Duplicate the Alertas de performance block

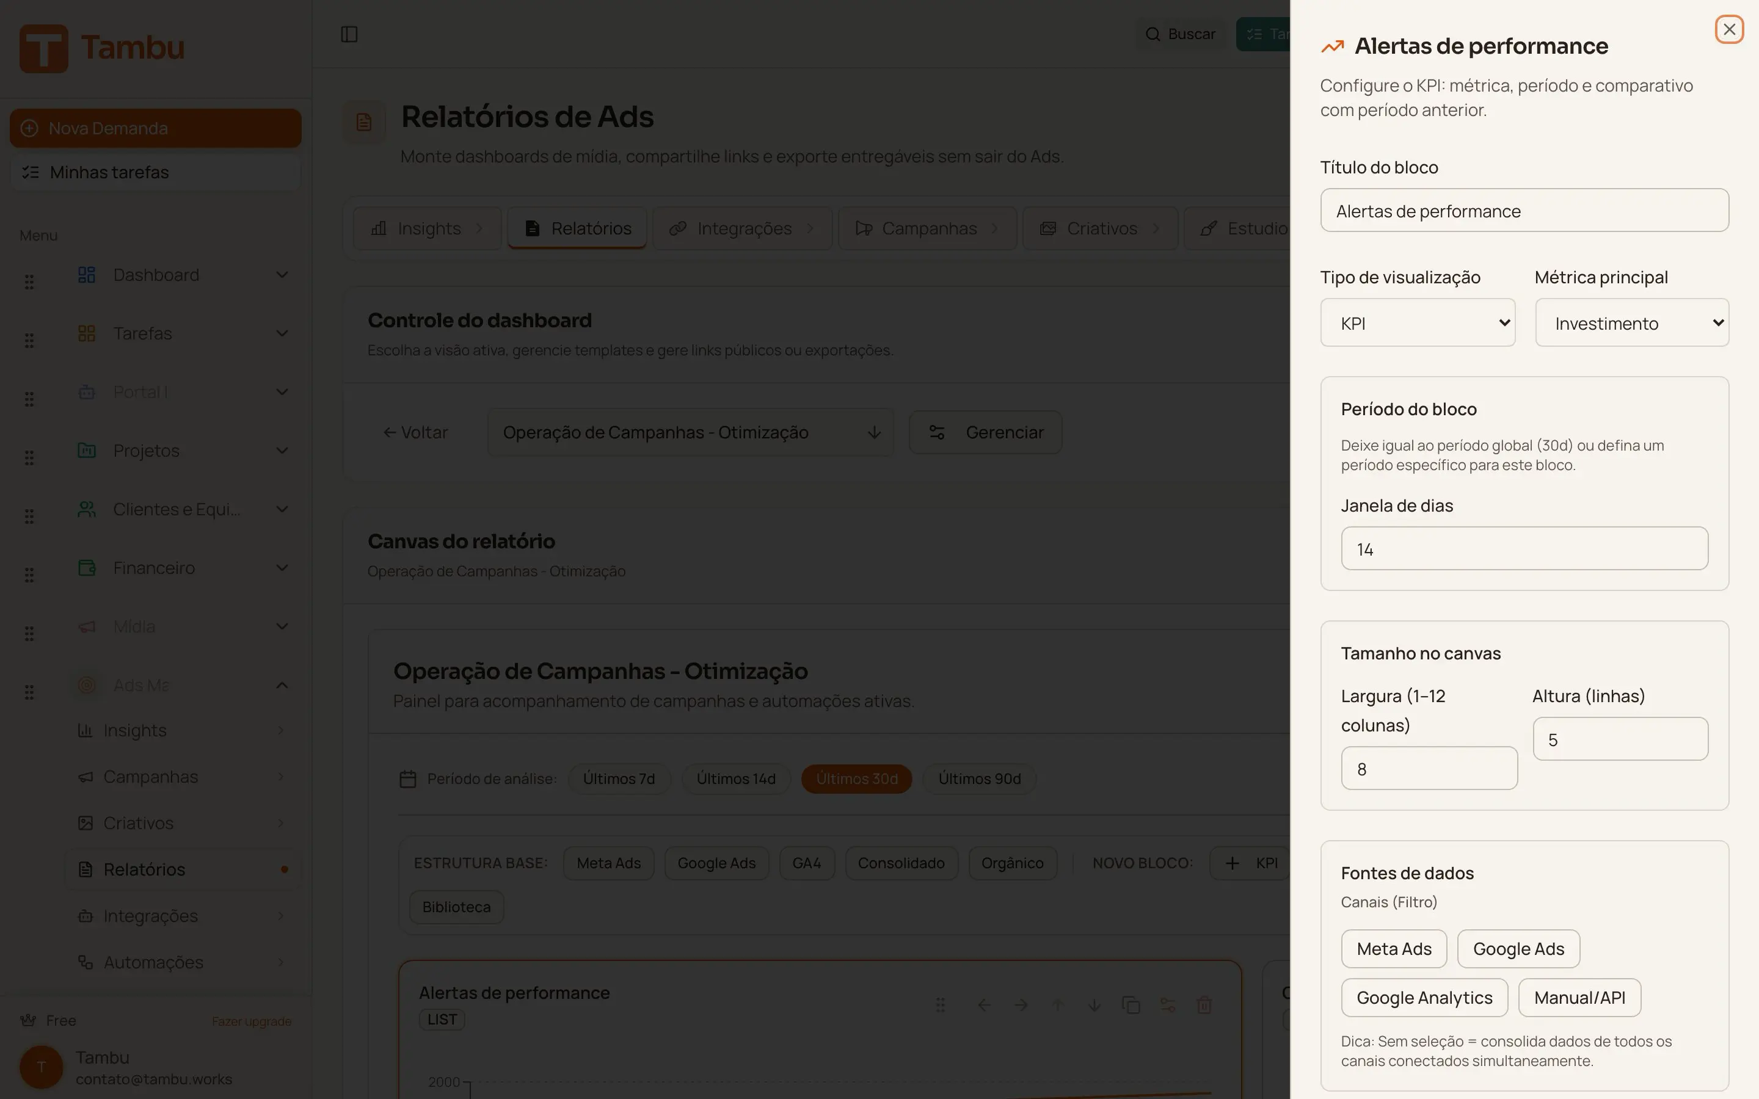1131,1005
